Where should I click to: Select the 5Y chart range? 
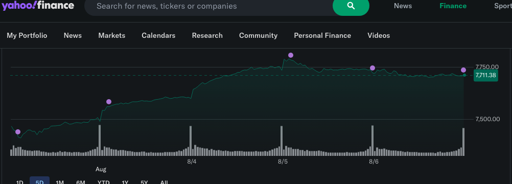[144, 181]
